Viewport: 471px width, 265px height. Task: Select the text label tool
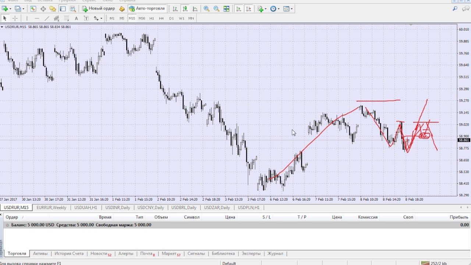[86, 18]
